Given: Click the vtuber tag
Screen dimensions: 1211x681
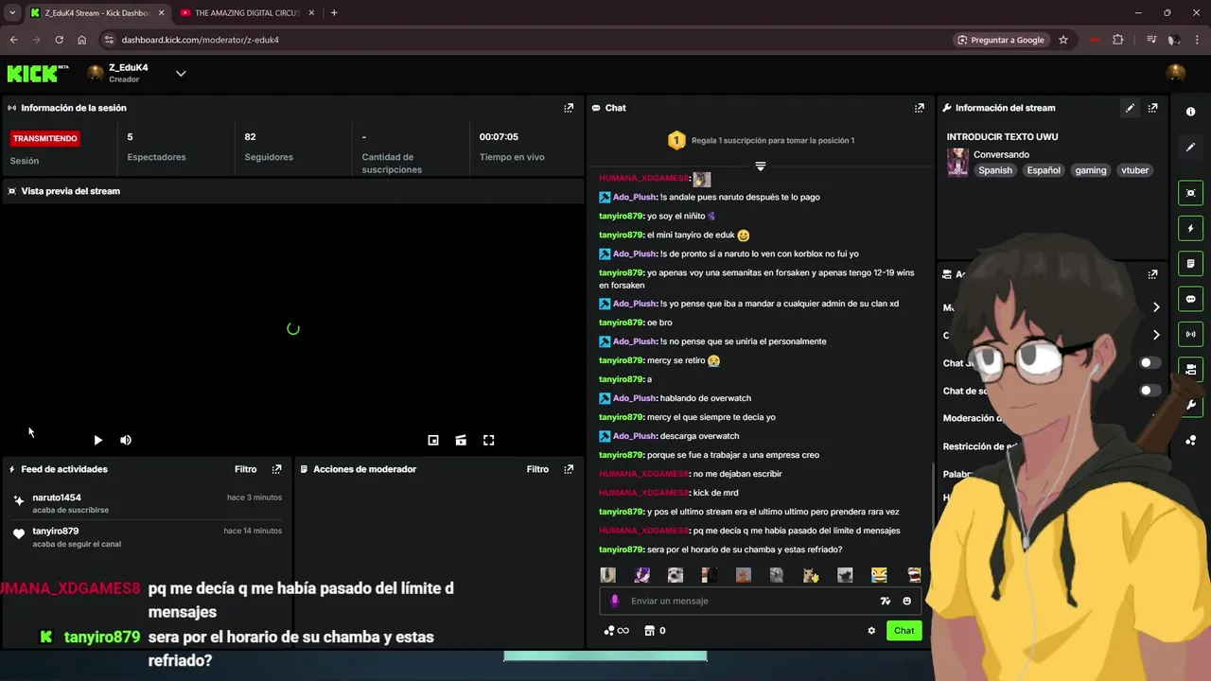Looking at the screenshot, I should click(x=1134, y=170).
